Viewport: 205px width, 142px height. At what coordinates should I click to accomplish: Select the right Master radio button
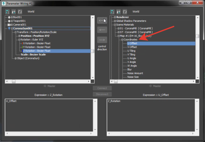pyautogui.click(x=150, y=86)
